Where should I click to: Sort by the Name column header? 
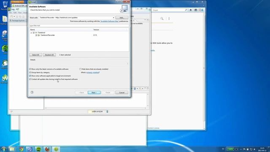coord(61,30)
